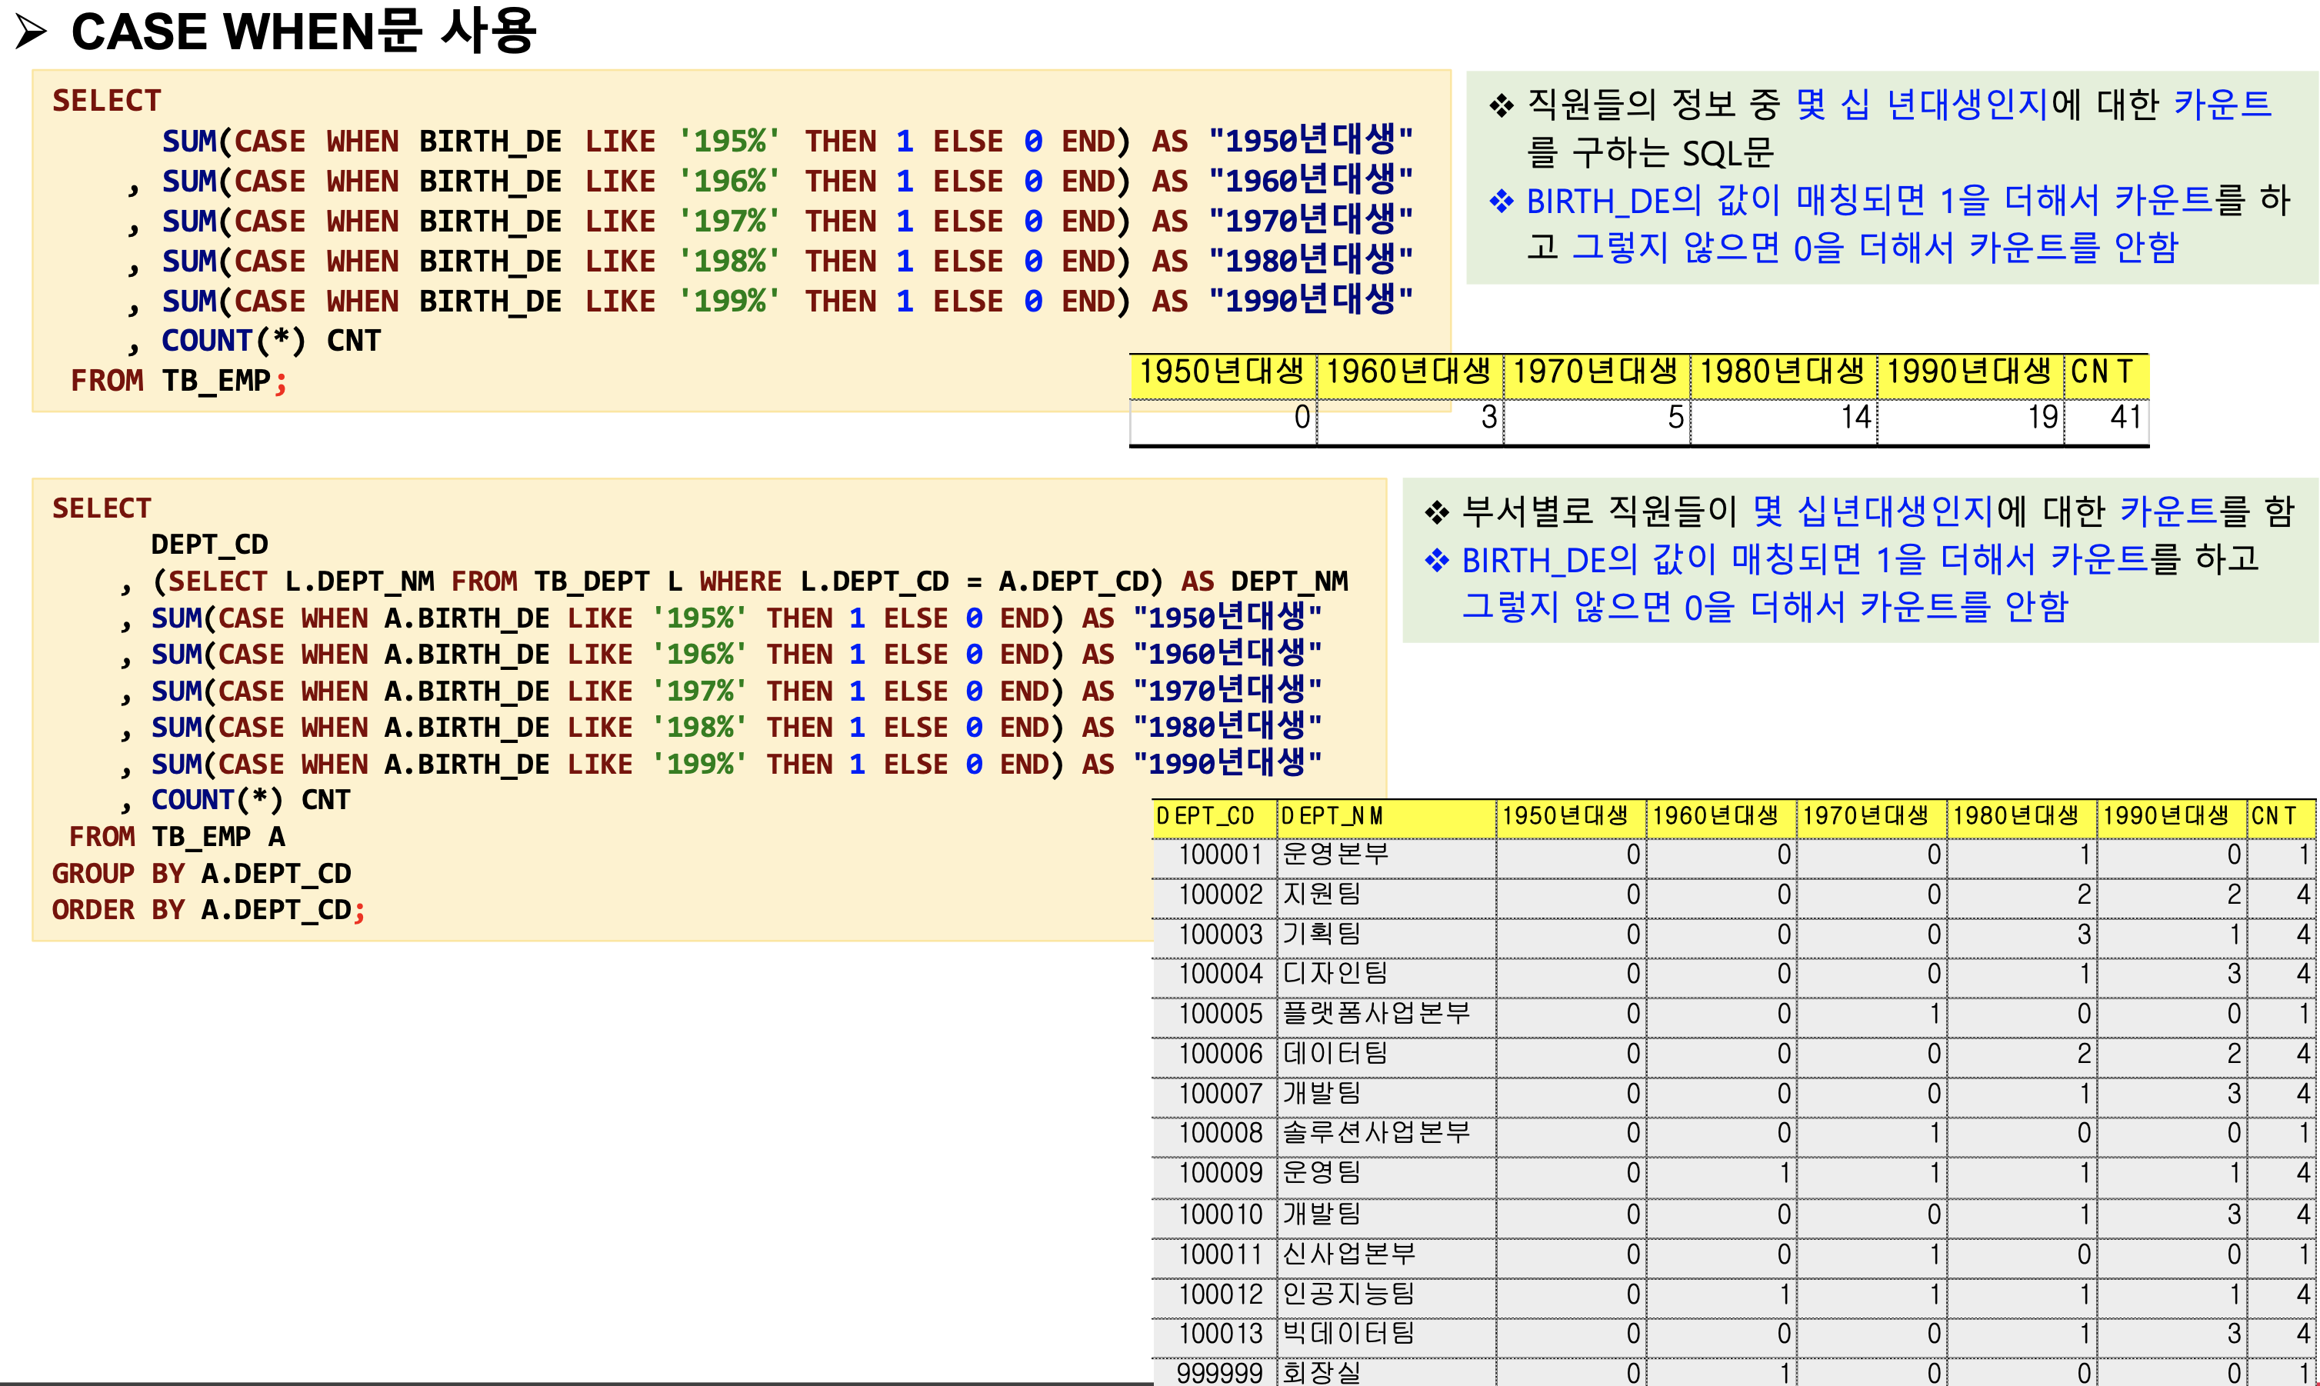Select 1950년대생 header in top result table

(x=1221, y=371)
